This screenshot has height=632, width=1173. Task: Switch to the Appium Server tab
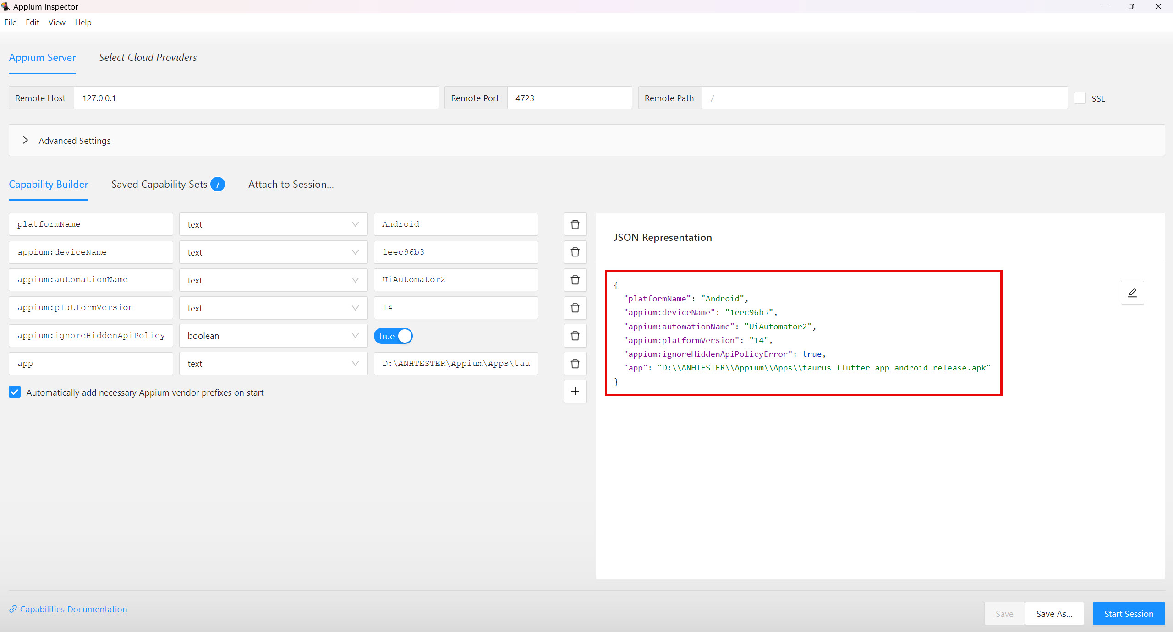click(42, 58)
